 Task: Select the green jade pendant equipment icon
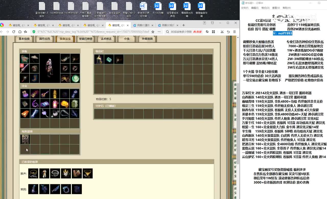tap(75, 78)
